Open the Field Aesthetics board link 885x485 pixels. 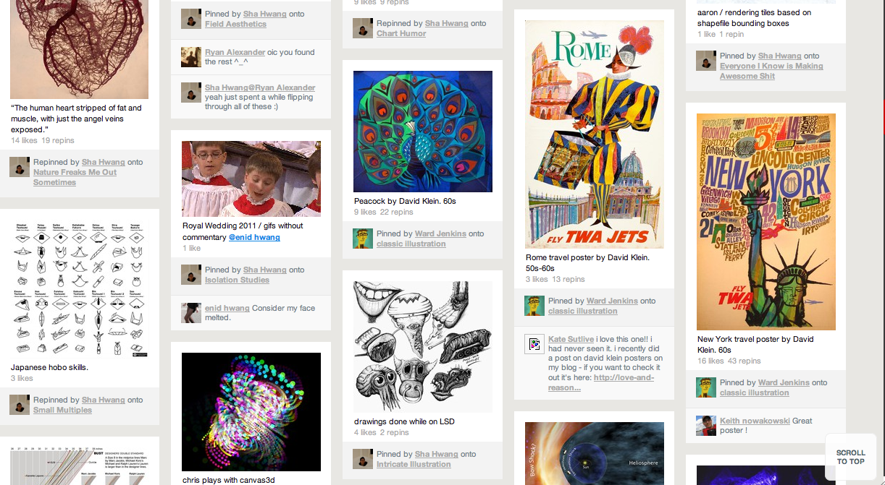235,24
